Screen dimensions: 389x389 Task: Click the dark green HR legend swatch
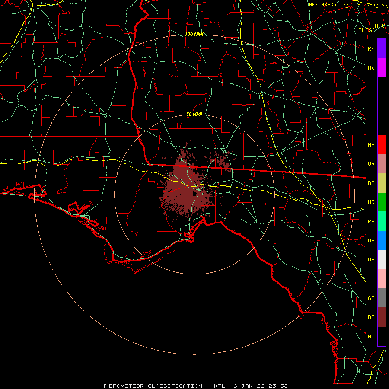pyautogui.click(x=382, y=202)
